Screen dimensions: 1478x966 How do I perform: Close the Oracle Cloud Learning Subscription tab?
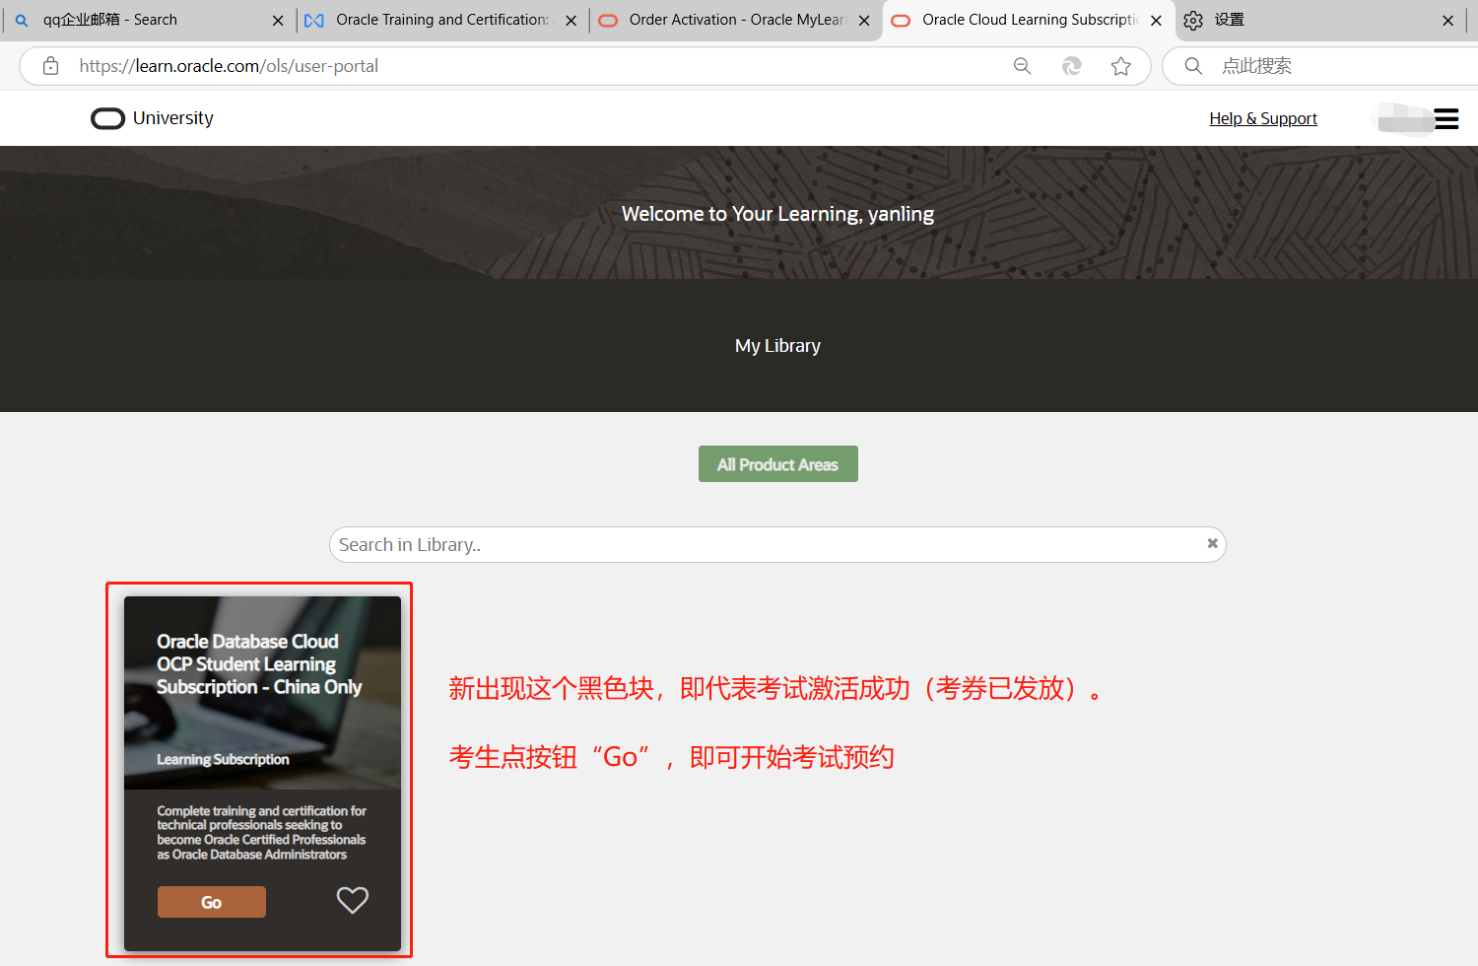pos(1155,20)
